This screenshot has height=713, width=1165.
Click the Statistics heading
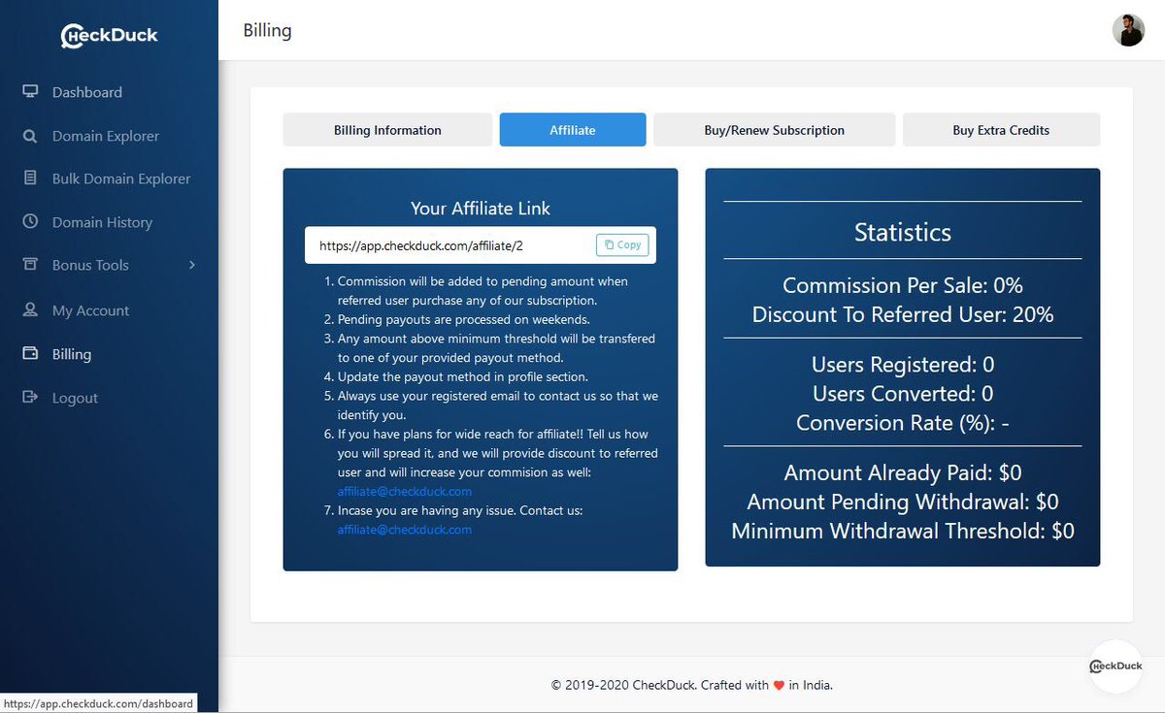[903, 232]
